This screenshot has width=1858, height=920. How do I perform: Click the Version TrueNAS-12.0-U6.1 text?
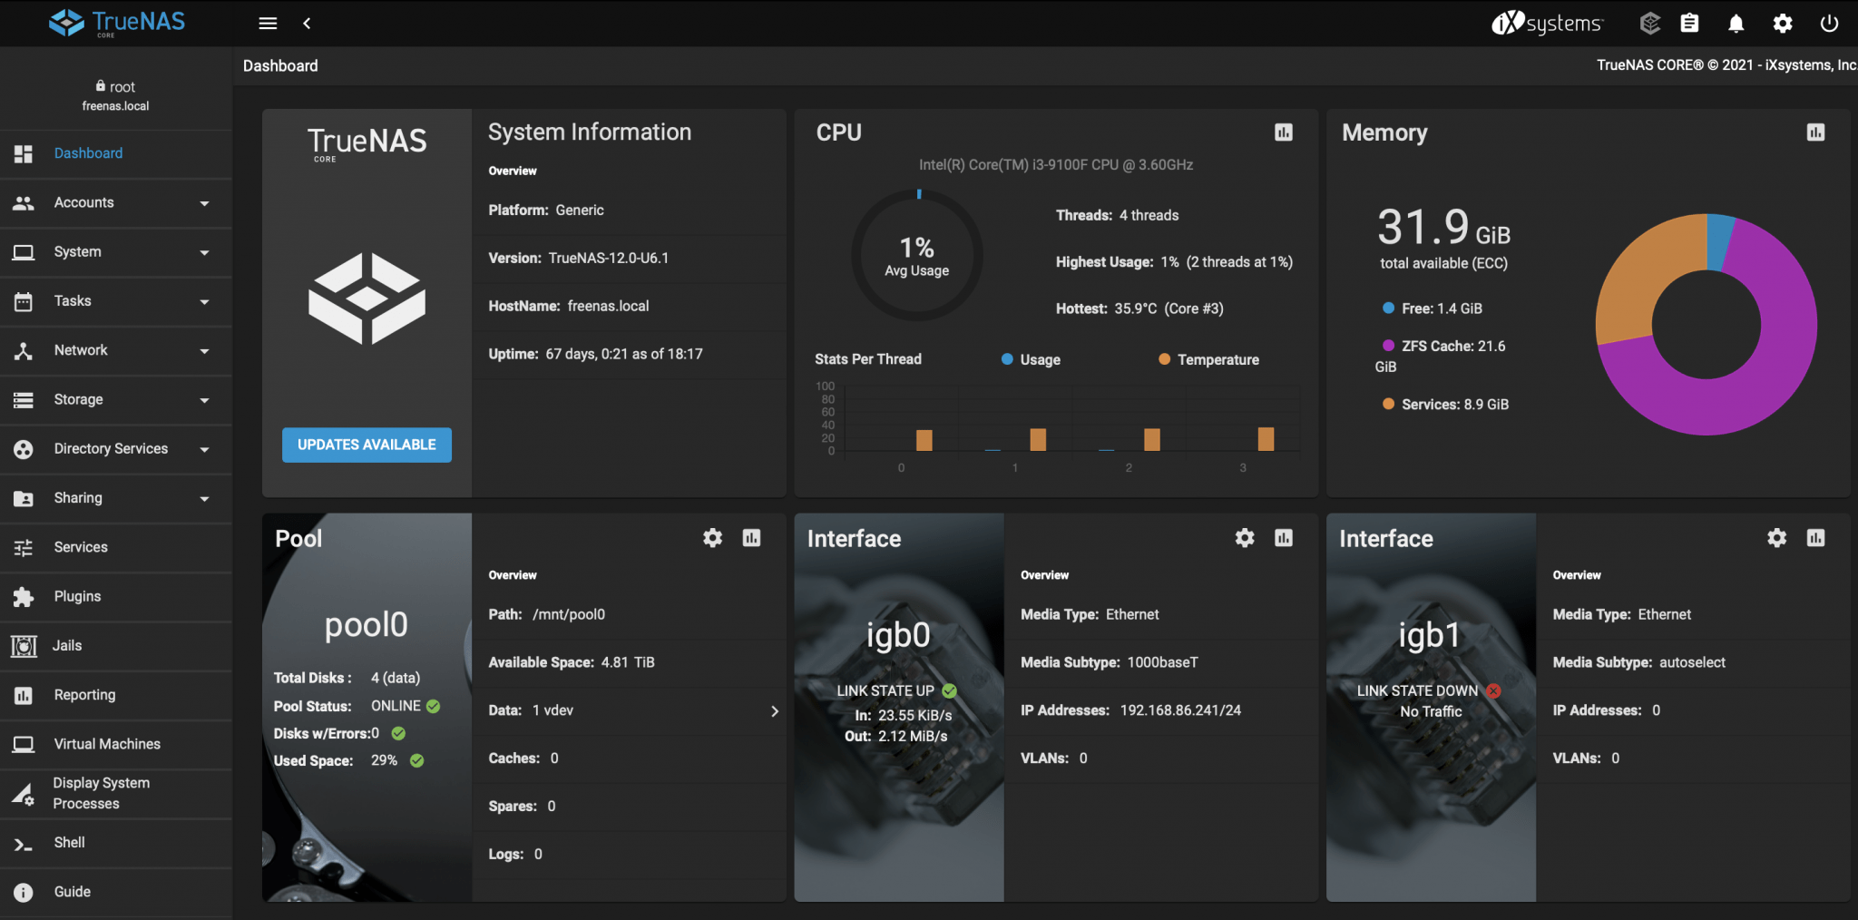click(579, 259)
